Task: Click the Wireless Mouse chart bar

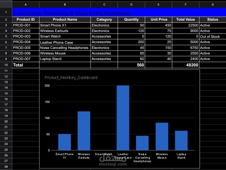Action: point(162,136)
